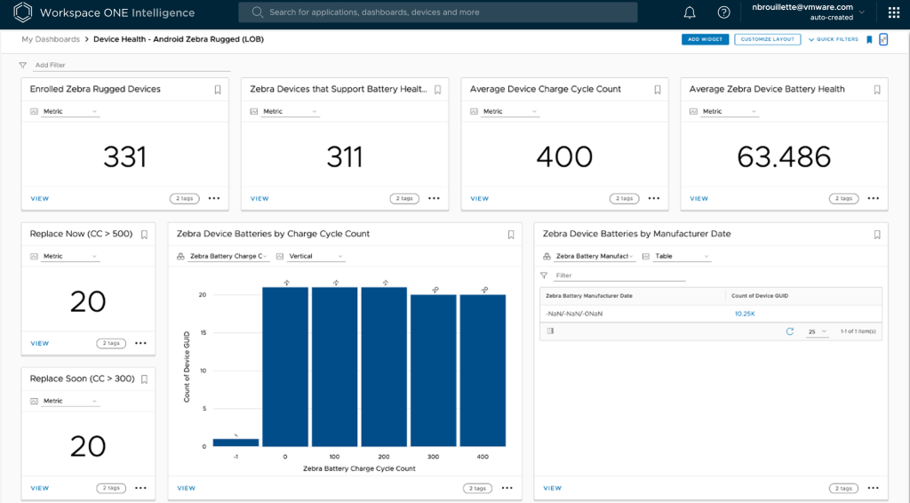Open the nbrouillette@vmware.com account menu
910x503 pixels.
[x=808, y=12]
